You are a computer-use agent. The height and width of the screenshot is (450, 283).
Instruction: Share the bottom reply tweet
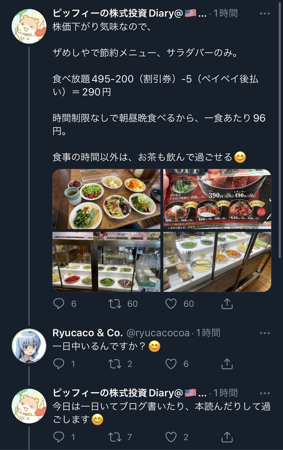pos(227,436)
